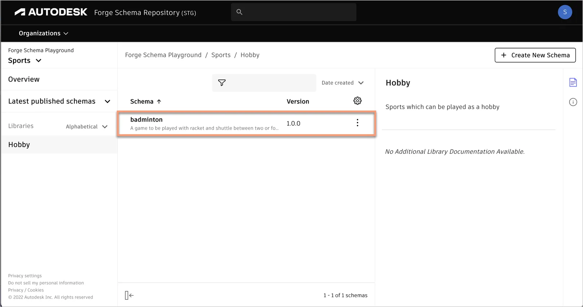This screenshot has height=307, width=583.
Task: Open the Date created sort dropdown
Action: pyautogui.click(x=343, y=83)
